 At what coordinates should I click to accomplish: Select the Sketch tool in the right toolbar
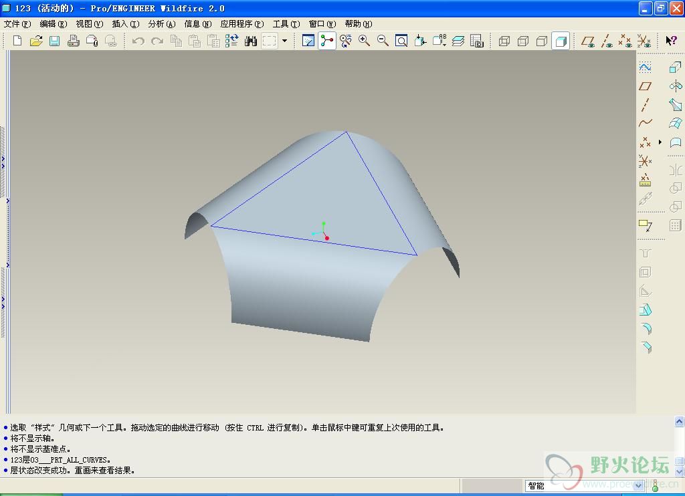(x=646, y=68)
